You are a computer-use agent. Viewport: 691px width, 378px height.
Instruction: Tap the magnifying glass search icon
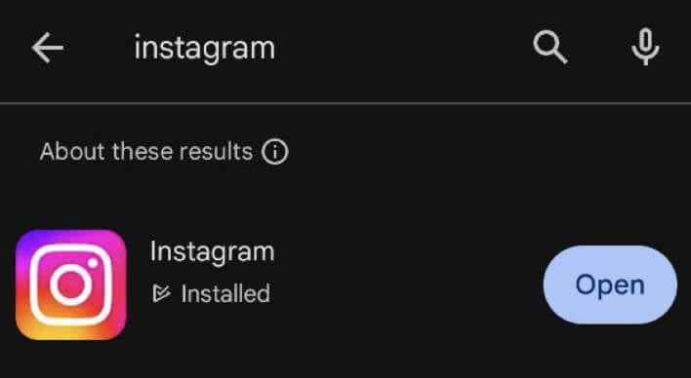pos(550,48)
